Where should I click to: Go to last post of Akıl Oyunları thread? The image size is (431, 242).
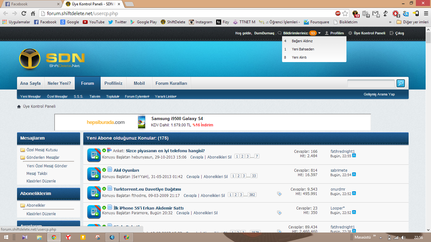coord(354,175)
